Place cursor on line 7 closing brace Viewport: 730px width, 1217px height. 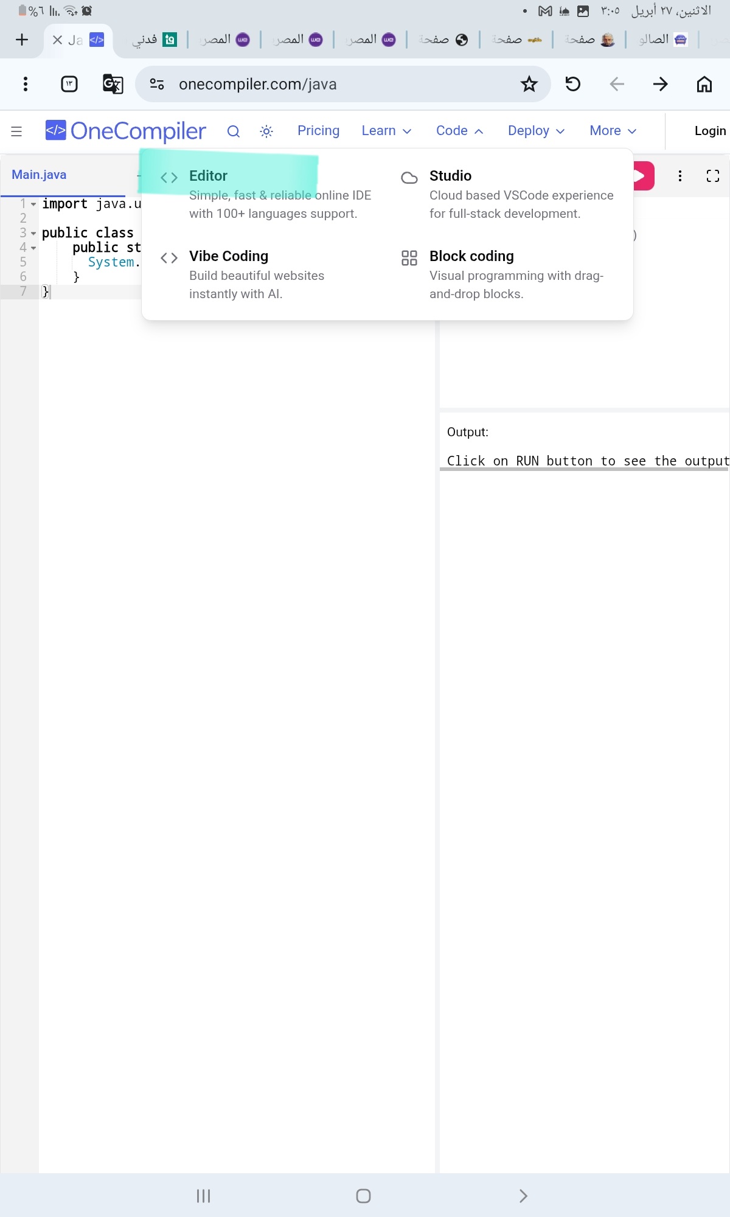45,291
